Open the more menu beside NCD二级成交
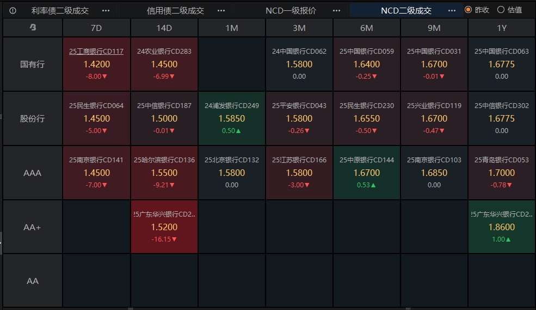Image resolution: width=536 pixels, height=310 pixels. (452, 10)
